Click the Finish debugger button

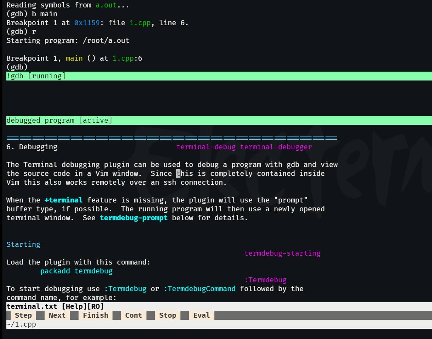point(96,315)
